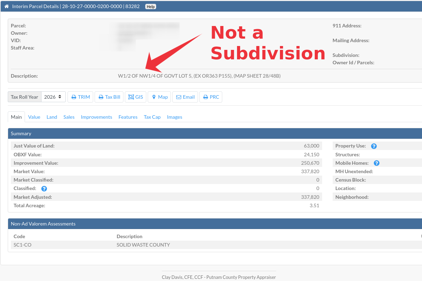
Task: Open the Tax Cap tab
Action: (152, 117)
